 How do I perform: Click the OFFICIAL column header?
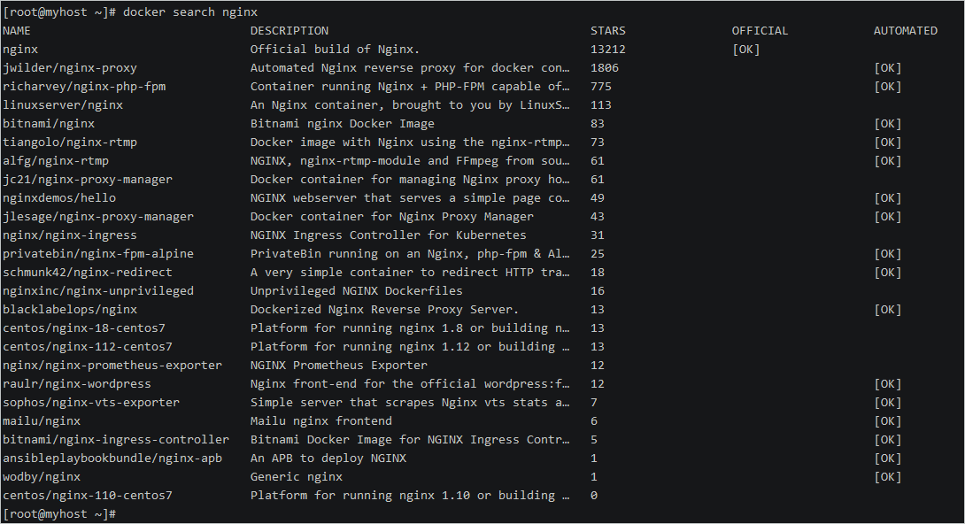[x=760, y=31]
